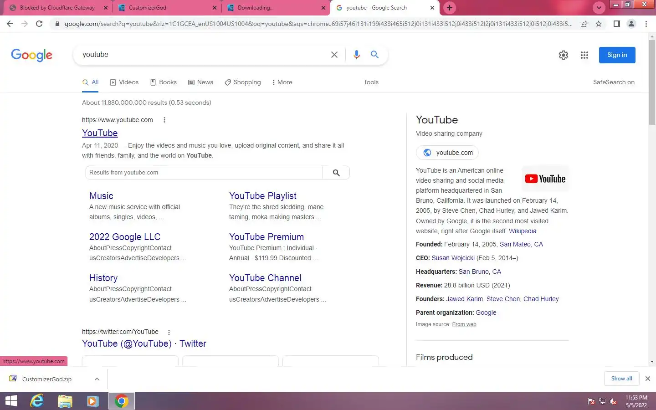Click the share page icon in address bar
This screenshot has height=410, width=656.
pyautogui.click(x=584, y=24)
